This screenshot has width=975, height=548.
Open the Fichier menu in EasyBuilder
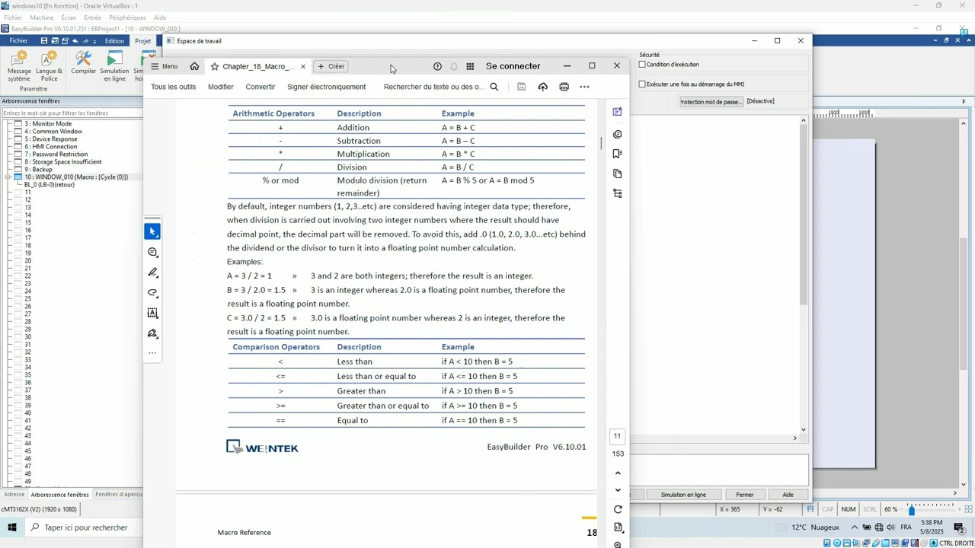18,41
